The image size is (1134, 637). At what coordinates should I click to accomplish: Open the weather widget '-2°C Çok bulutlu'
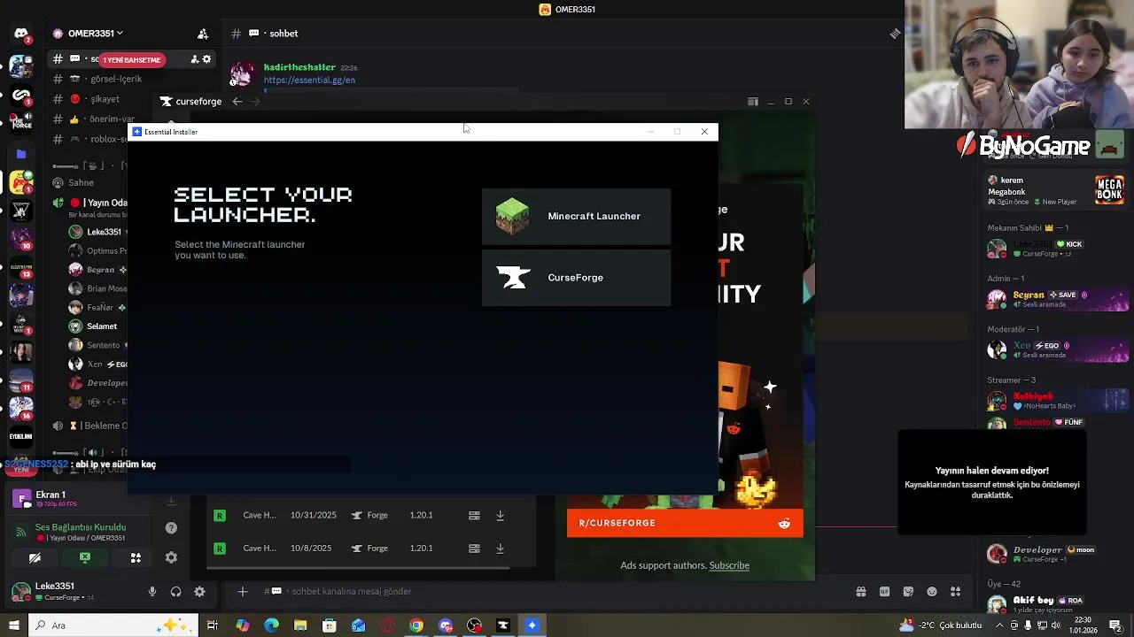(x=939, y=625)
